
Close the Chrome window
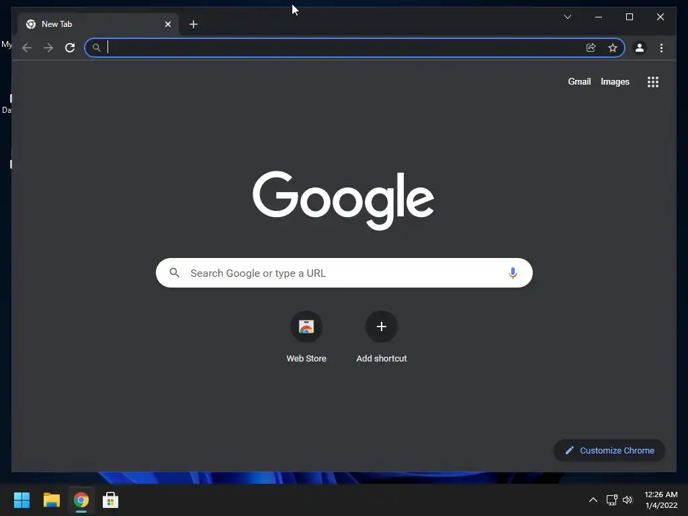click(x=660, y=17)
